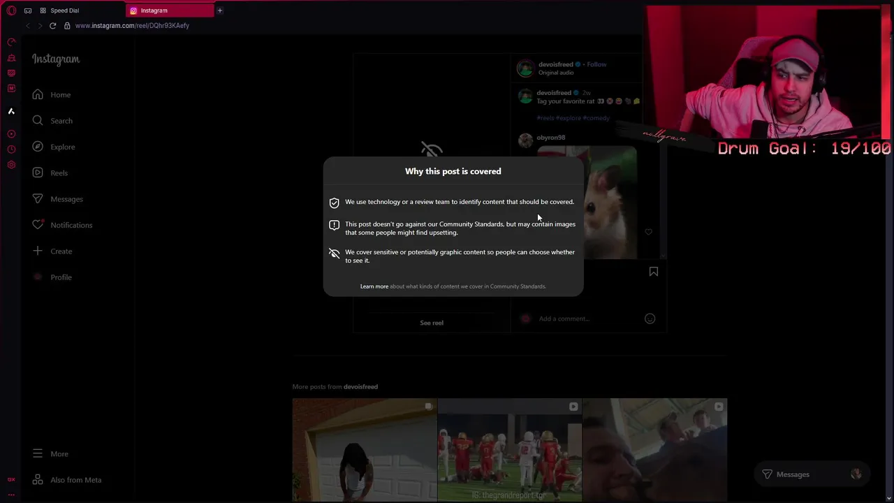The width and height of the screenshot is (894, 503).
Task: Open History clock icon in sidebar
Action: (11, 149)
